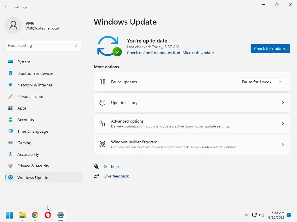Click the VM6@collabnet.local account text
297x222 pixels.
pyautogui.click(x=42, y=28)
